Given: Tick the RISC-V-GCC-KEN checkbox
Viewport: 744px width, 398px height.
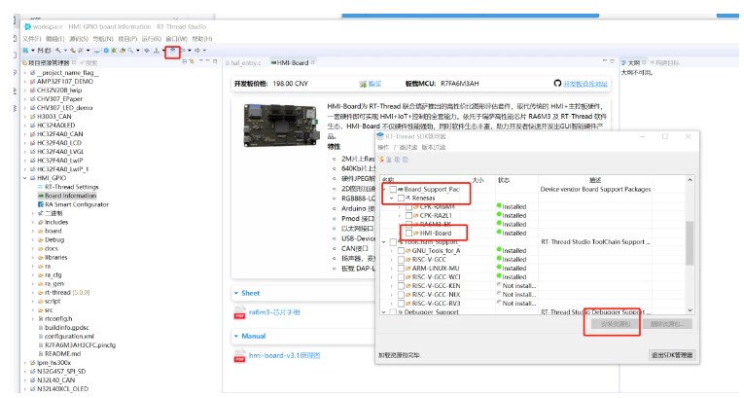Looking at the screenshot, I should (x=401, y=285).
